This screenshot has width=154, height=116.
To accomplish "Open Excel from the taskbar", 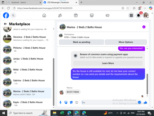I will point(62,113).
